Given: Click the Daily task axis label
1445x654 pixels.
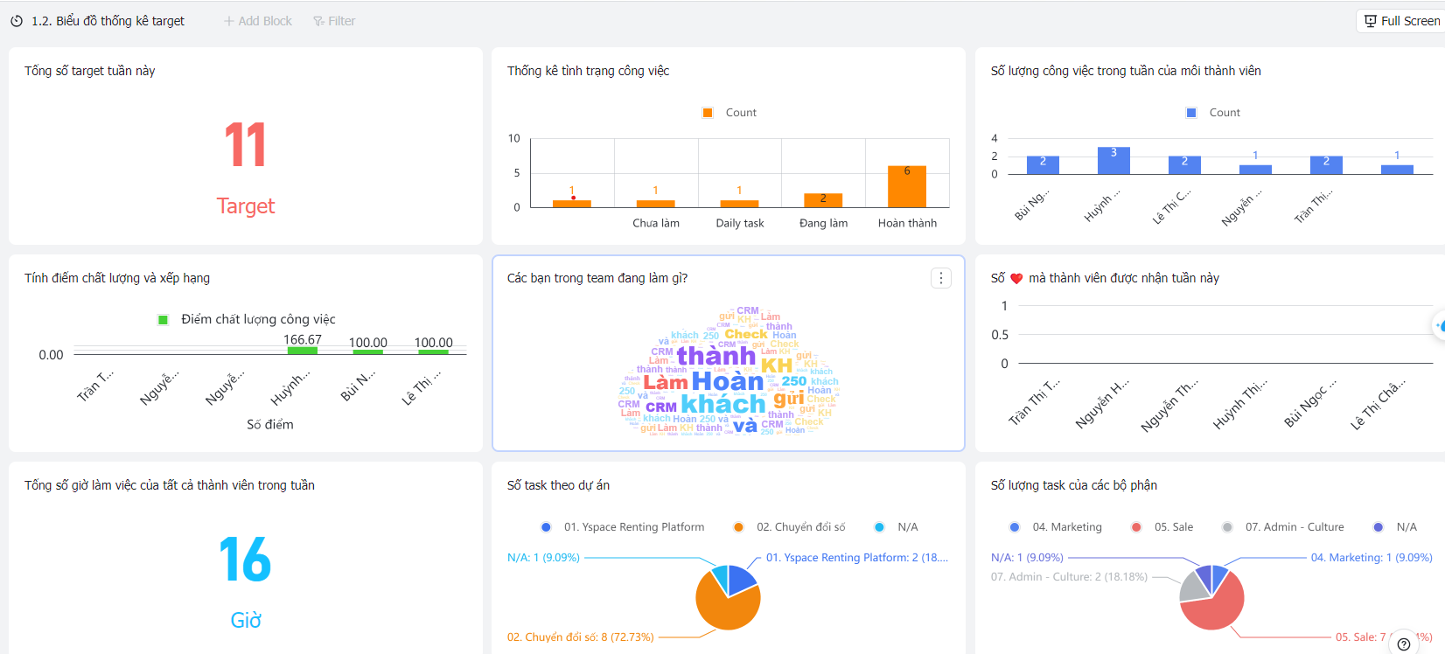Looking at the screenshot, I should coord(740,223).
